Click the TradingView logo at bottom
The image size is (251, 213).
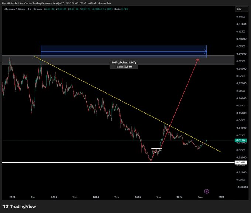(x=19, y=207)
